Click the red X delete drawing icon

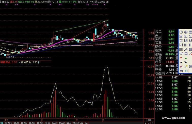click(x=181, y=67)
